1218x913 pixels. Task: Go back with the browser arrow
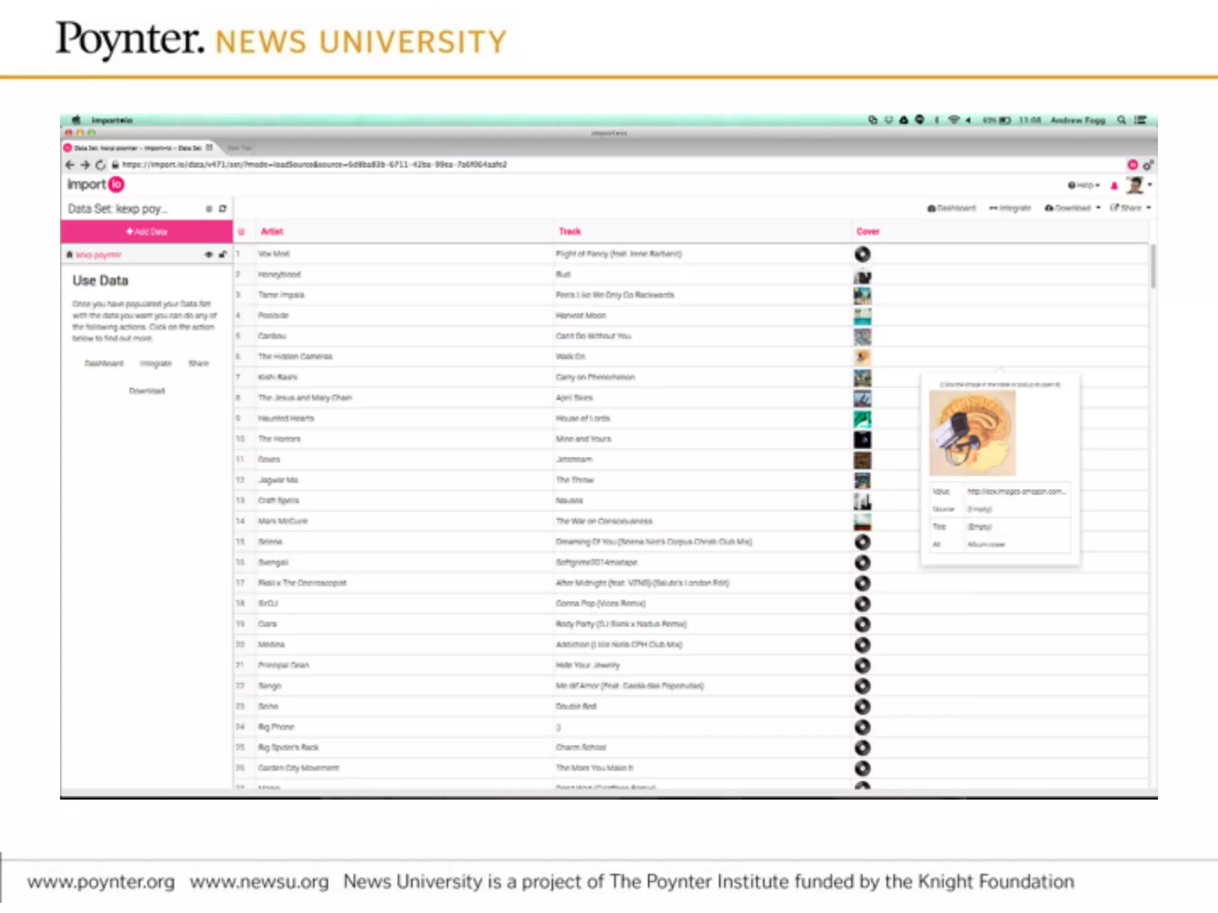[70, 165]
